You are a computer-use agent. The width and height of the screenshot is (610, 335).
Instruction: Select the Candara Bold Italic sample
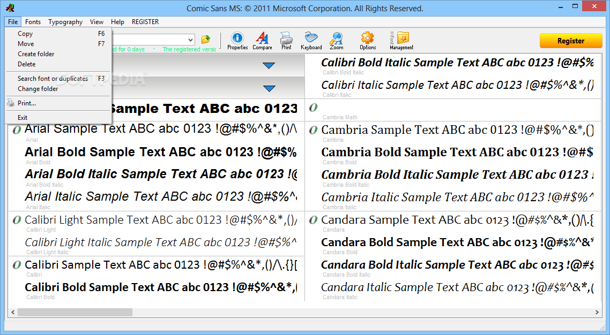coord(457,268)
